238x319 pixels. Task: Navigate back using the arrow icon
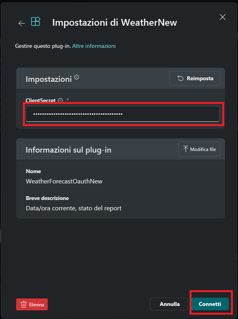pos(22,23)
